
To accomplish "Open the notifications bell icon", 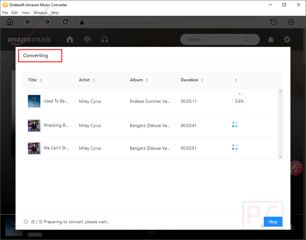I will click(x=271, y=39).
